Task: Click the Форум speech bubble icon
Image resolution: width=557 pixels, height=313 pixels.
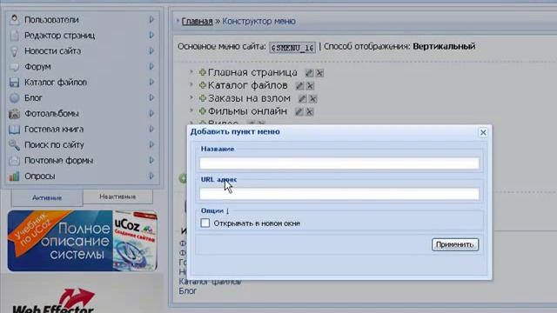Action: 14,67
